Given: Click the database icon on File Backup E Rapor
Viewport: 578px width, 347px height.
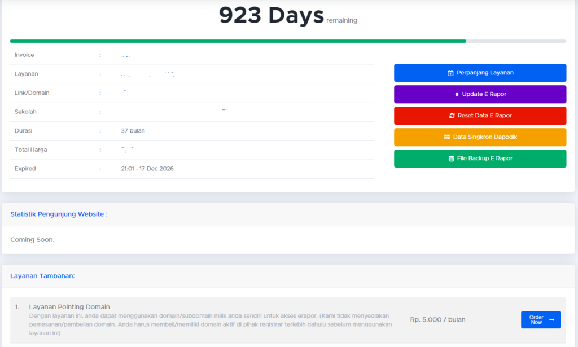Looking at the screenshot, I should [x=451, y=159].
